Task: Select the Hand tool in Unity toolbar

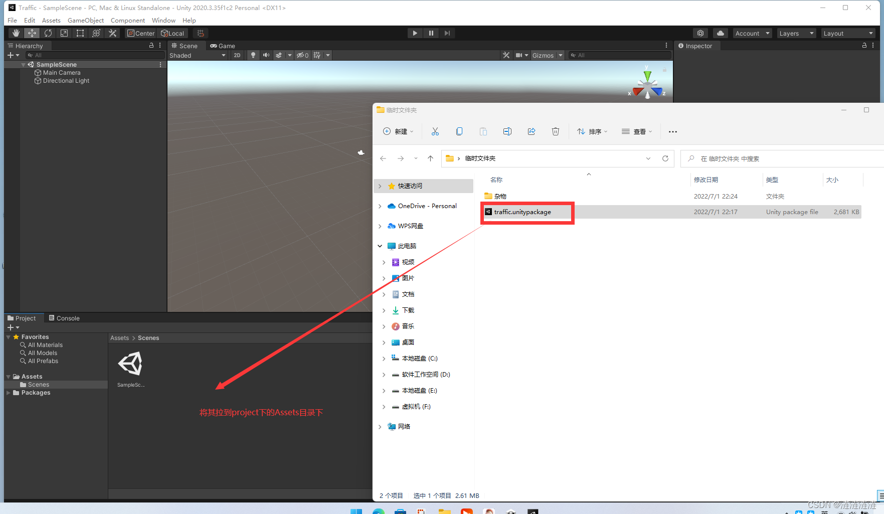Action: (x=16, y=33)
